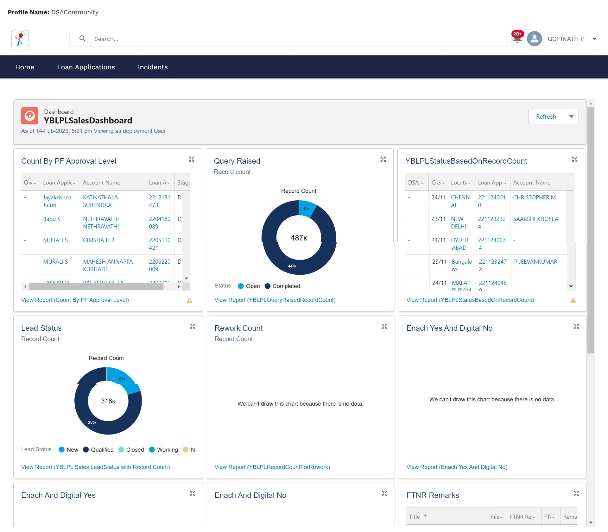This screenshot has width=608, height=532.
Task: Open Jayakrishna Juluri owner link
Action: coord(57,201)
